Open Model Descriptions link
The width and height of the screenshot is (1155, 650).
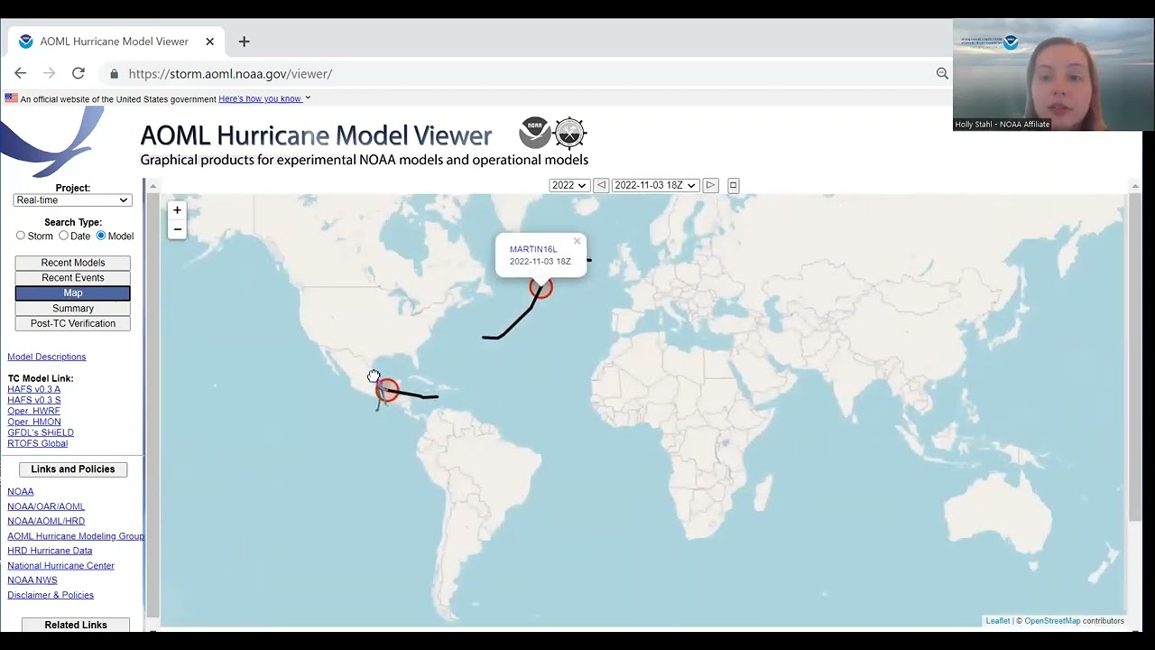click(47, 357)
